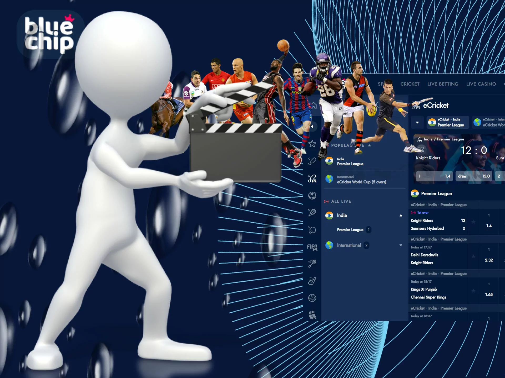
Task: Select the eCricket gamepad icon in sidebar
Action: tap(312, 178)
